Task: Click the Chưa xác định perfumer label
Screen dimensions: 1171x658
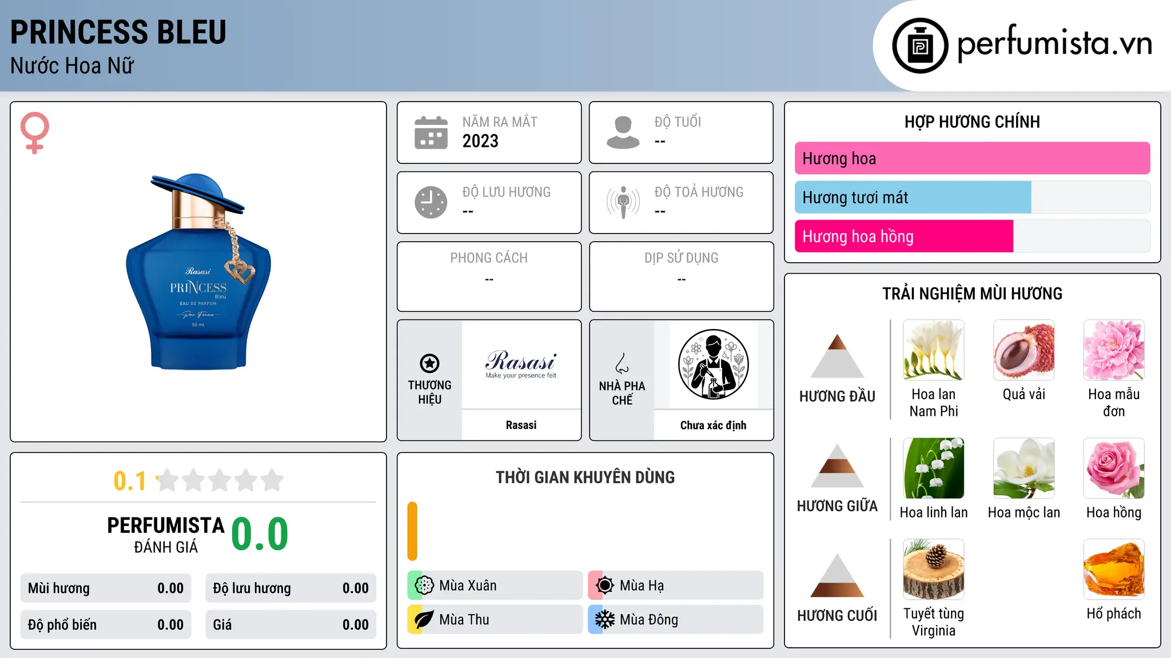Action: point(713,425)
